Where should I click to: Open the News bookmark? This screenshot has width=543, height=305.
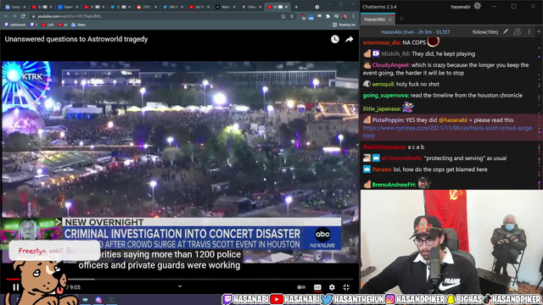click(x=78, y=25)
